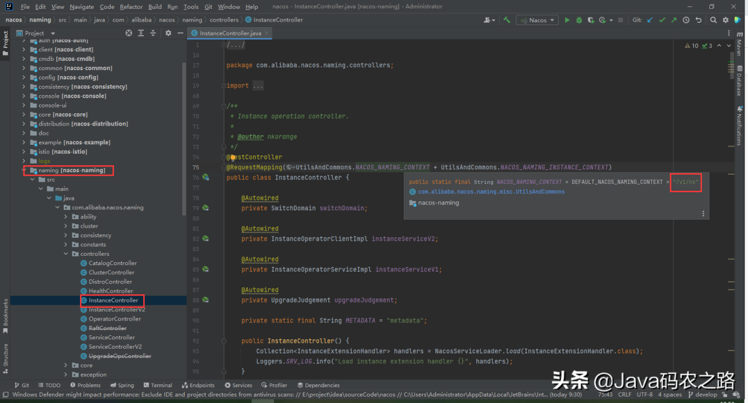This screenshot has height=403, width=748.
Task: Click the develop branch in status bar
Action: coord(702,394)
